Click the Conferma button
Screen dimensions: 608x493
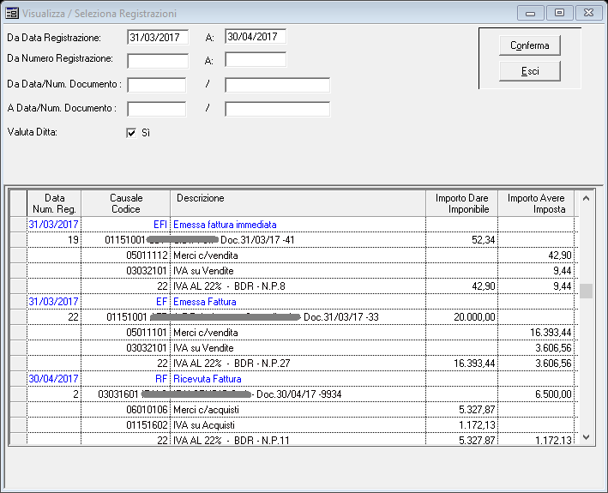pos(530,45)
